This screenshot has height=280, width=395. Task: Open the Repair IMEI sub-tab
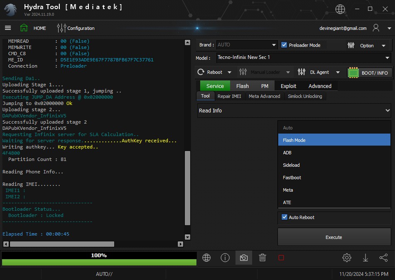tap(229, 96)
